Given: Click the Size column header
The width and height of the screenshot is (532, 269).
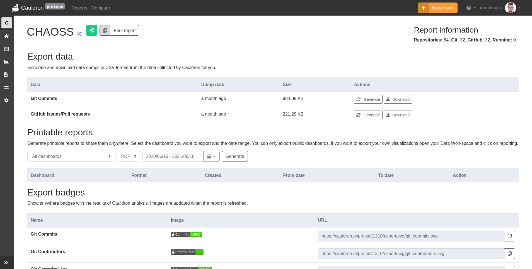Looking at the screenshot, I should pyautogui.click(x=287, y=84).
